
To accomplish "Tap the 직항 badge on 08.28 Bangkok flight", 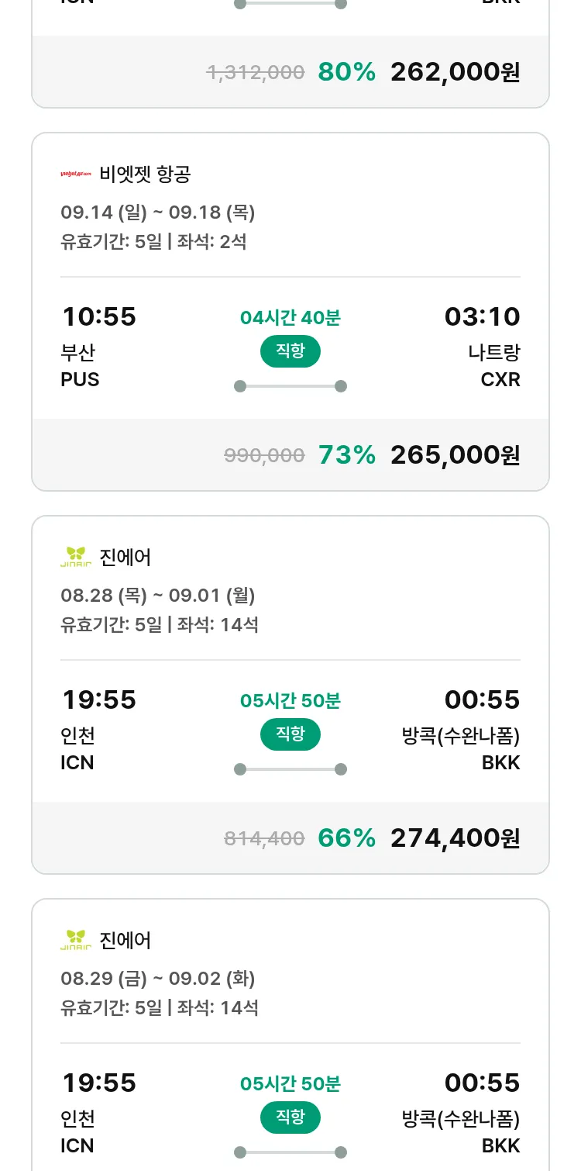I will tap(290, 734).
